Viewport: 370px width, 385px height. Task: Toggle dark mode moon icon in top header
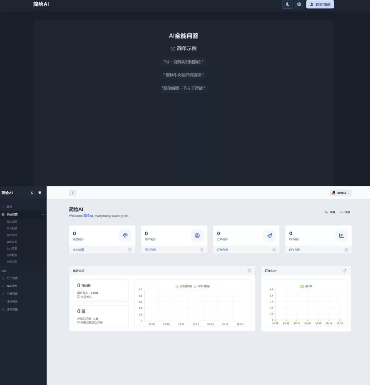[x=288, y=4]
